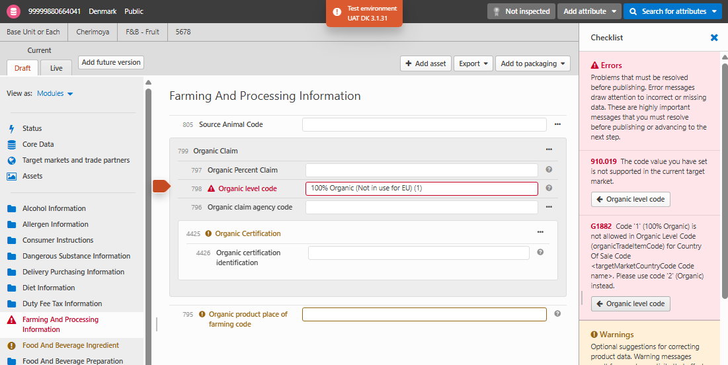This screenshot has height=365, width=728.
Task: Click help icon for Organic product place of farming
Action: [x=557, y=314]
